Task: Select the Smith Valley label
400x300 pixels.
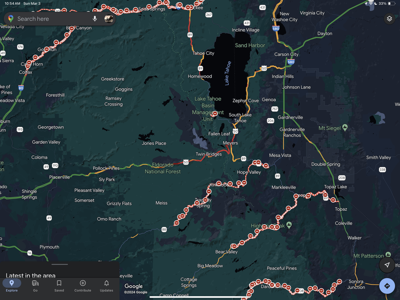Action: (x=379, y=157)
